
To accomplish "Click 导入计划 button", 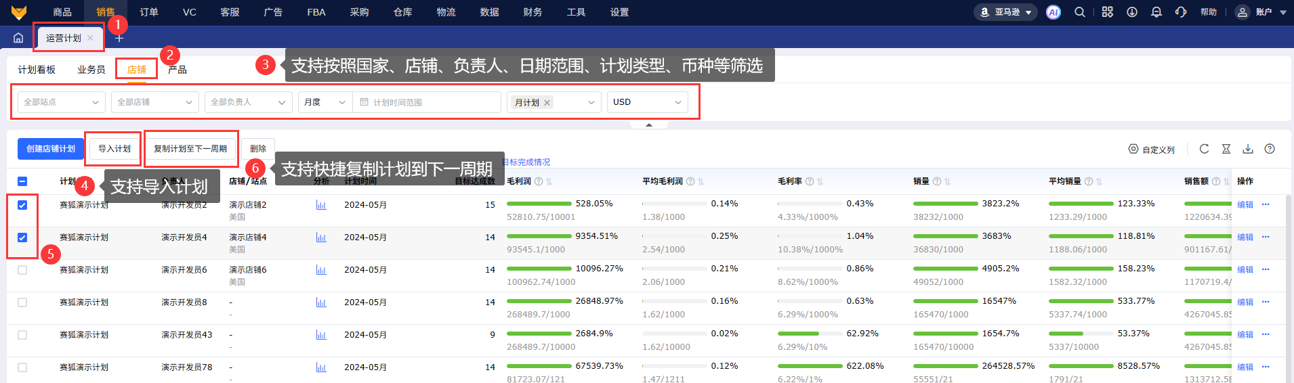I will coord(114,149).
